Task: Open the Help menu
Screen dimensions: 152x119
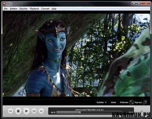Action: click(x=54, y=9)
